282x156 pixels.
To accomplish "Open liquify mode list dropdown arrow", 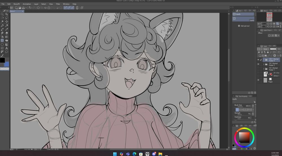I will [x=253, y=110].
